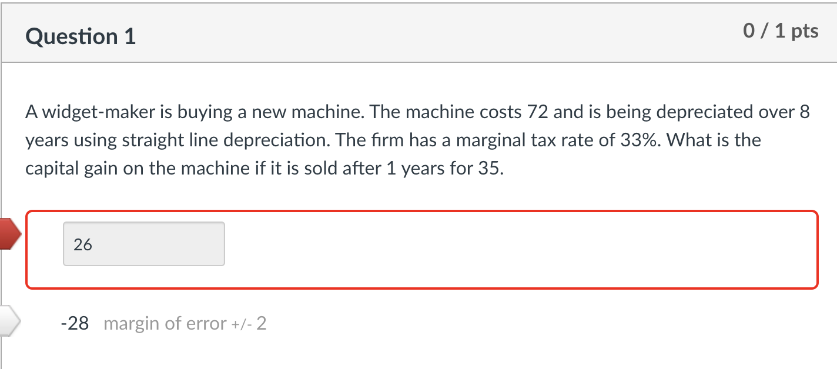The height and width of the screenshot is (369, 837).
Task: Click the 0 / 1 pts score label
Action: pyautogui.click(x=781, y=31)
